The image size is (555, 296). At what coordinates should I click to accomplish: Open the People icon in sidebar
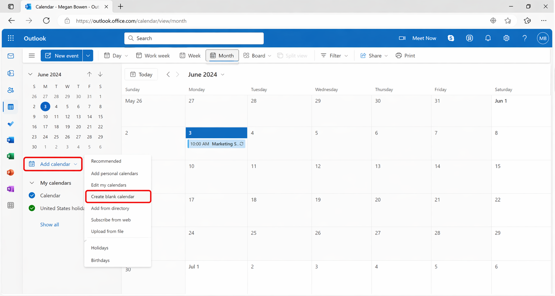pyautogui.click(x=11, y=90)
